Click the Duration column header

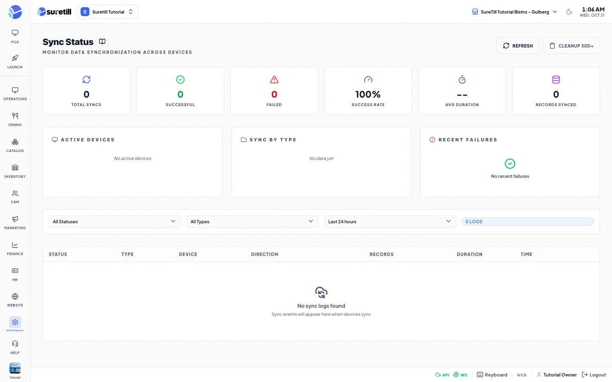click(x=470, y=254)
